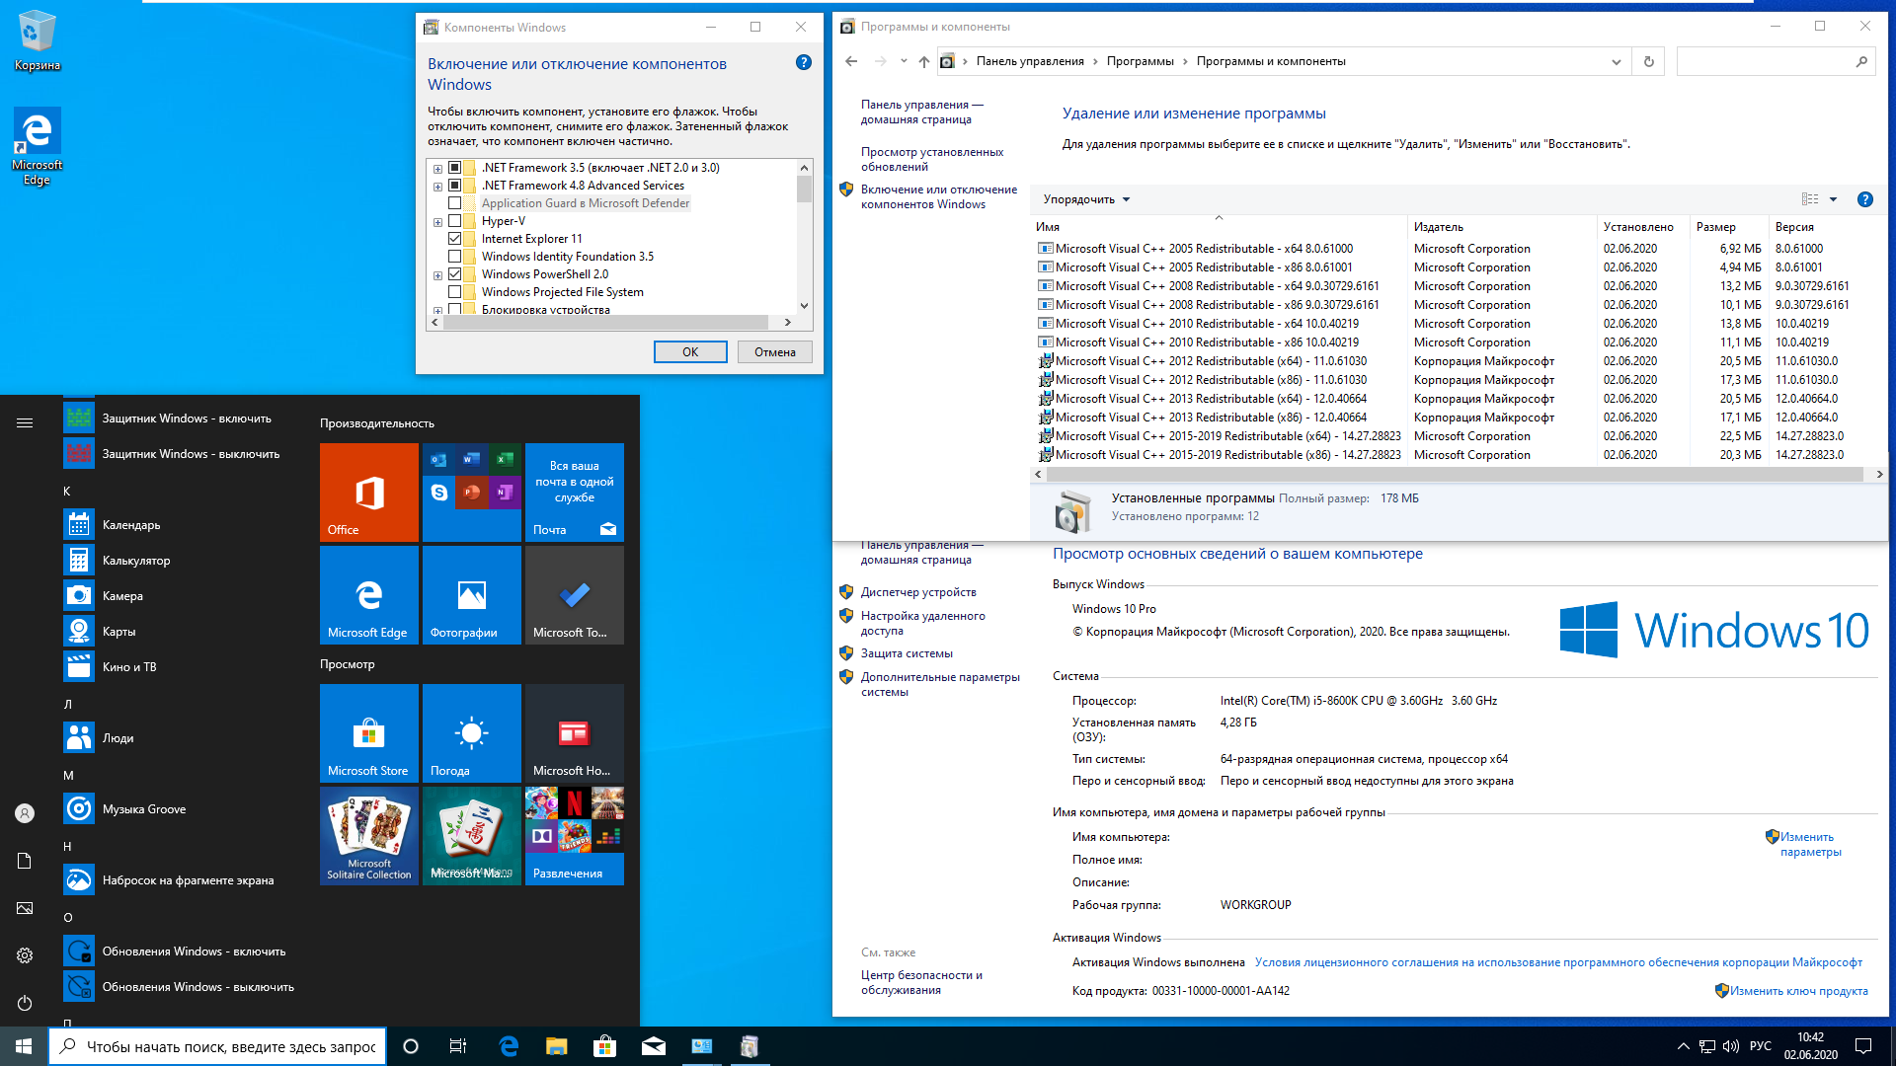Toggle .NET Framework 4.8 Advanced Services checkbox
This screenshot has height=1066, width=1896.
[455, 186]
